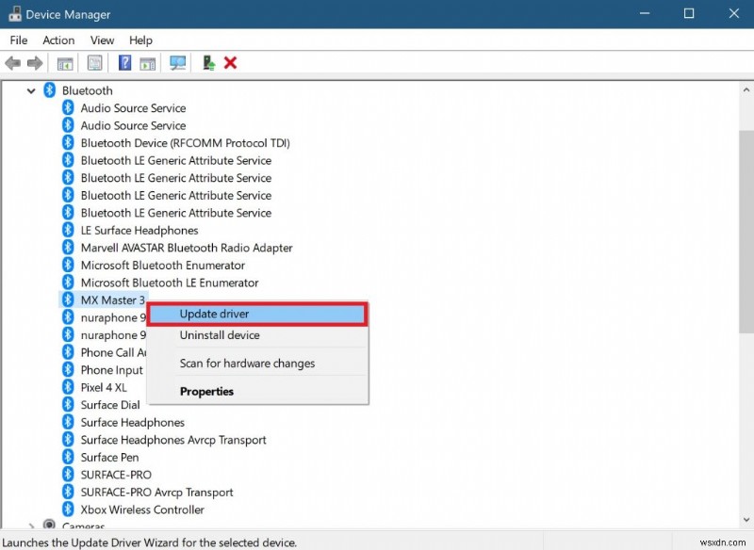
Task: Open Properties using the toolbar icon
Action: click(x=95, y=62)
